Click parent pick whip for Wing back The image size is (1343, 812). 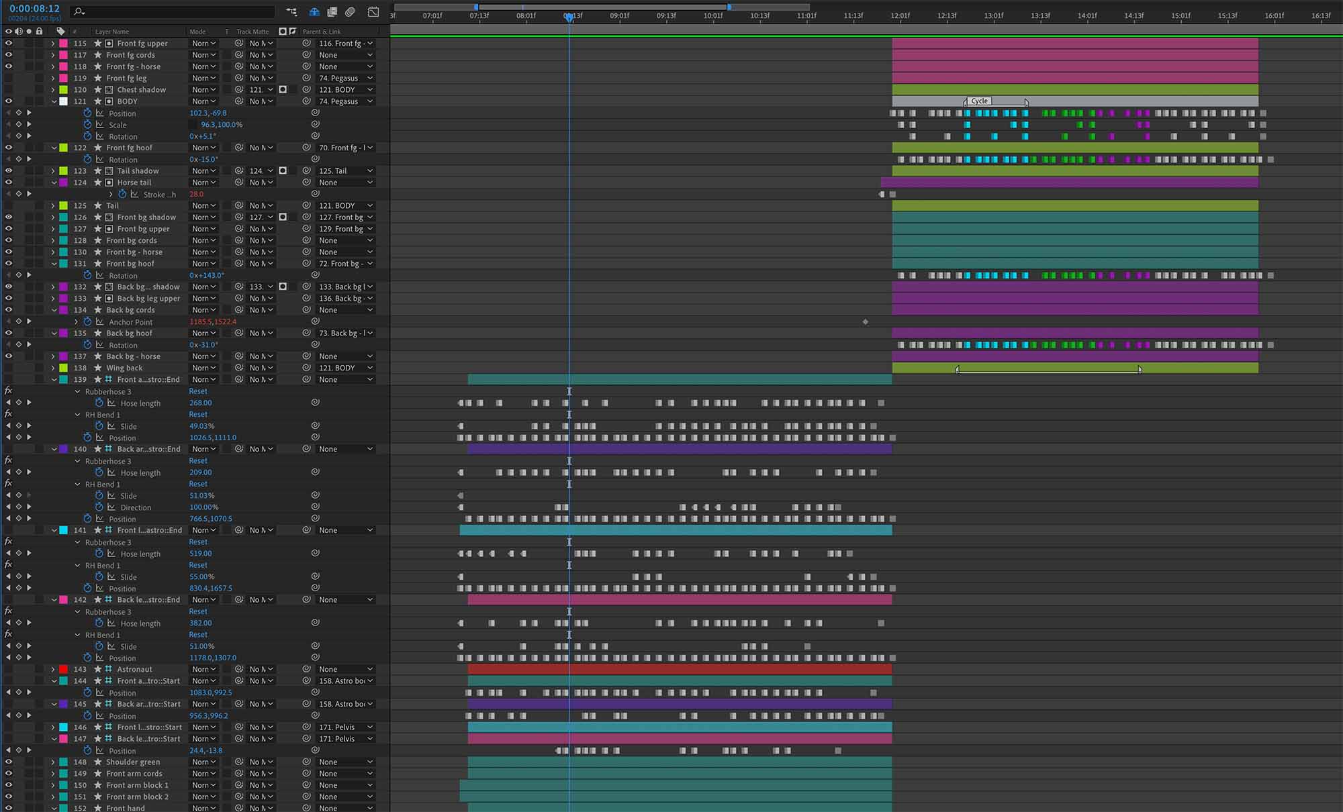[306, 368]
